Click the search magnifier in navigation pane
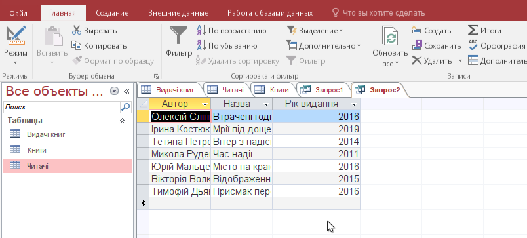Image resolution: width=527 pixels, height=238 pixels. [x=125, y=108]
